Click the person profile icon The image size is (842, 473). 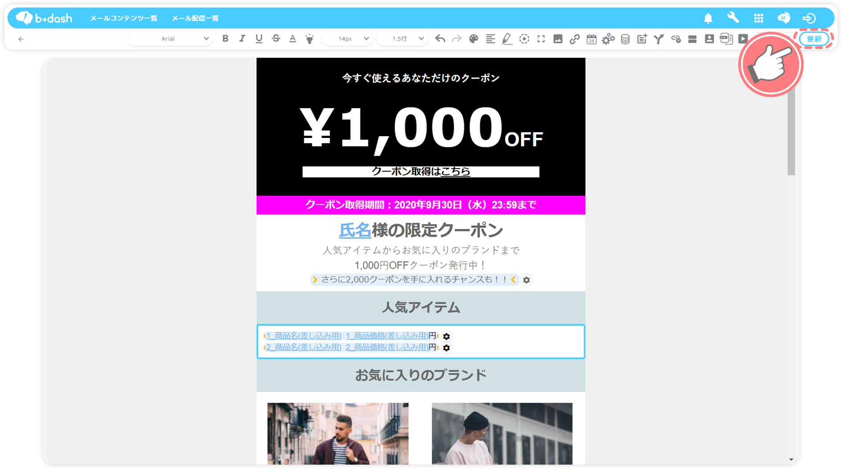click(x=709, y=39)
